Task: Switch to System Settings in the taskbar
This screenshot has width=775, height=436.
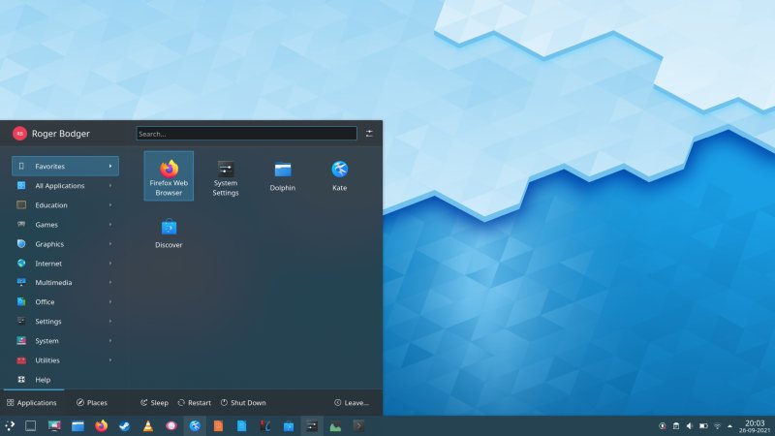Action: pyautogui.click(x=312, y=425)
